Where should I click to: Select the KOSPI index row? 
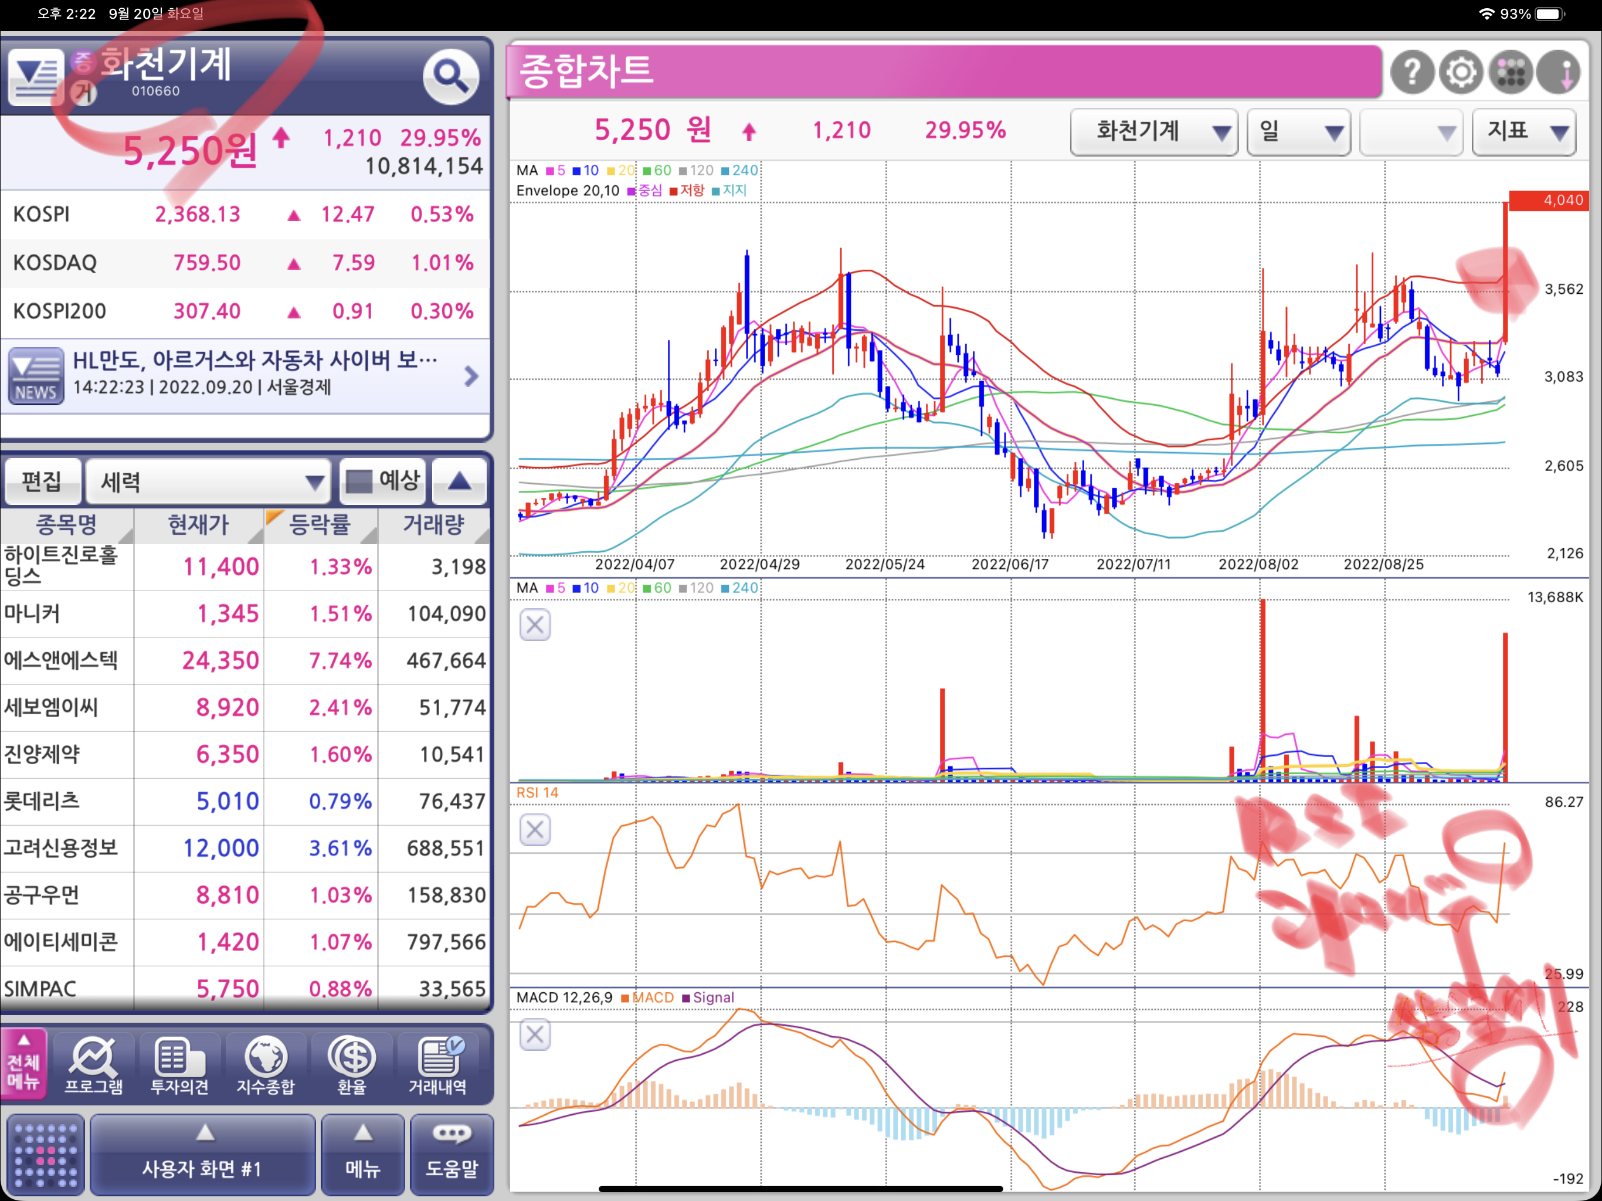(x=245, y=215)
